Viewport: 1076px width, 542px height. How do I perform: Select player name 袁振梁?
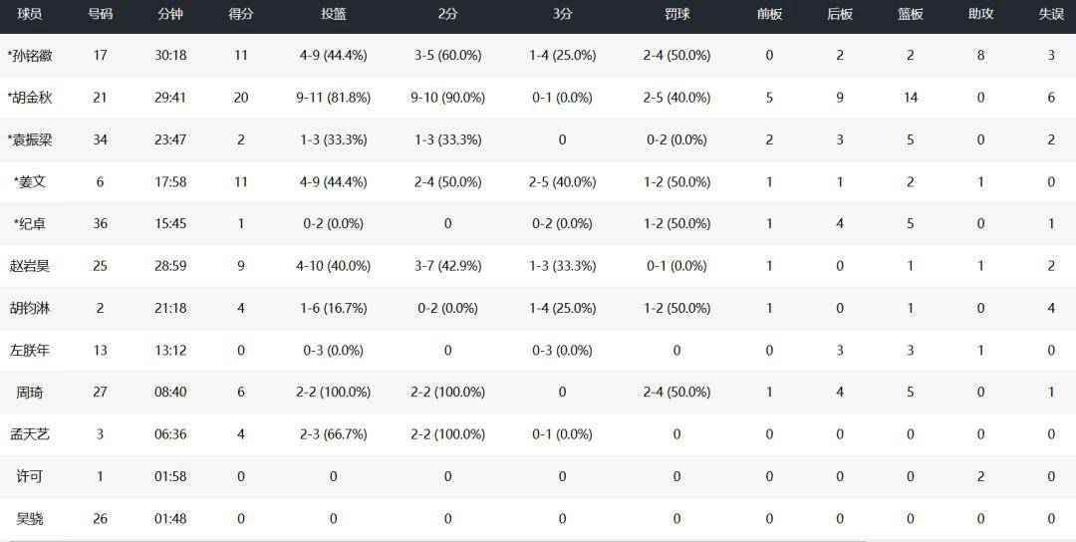30,139
